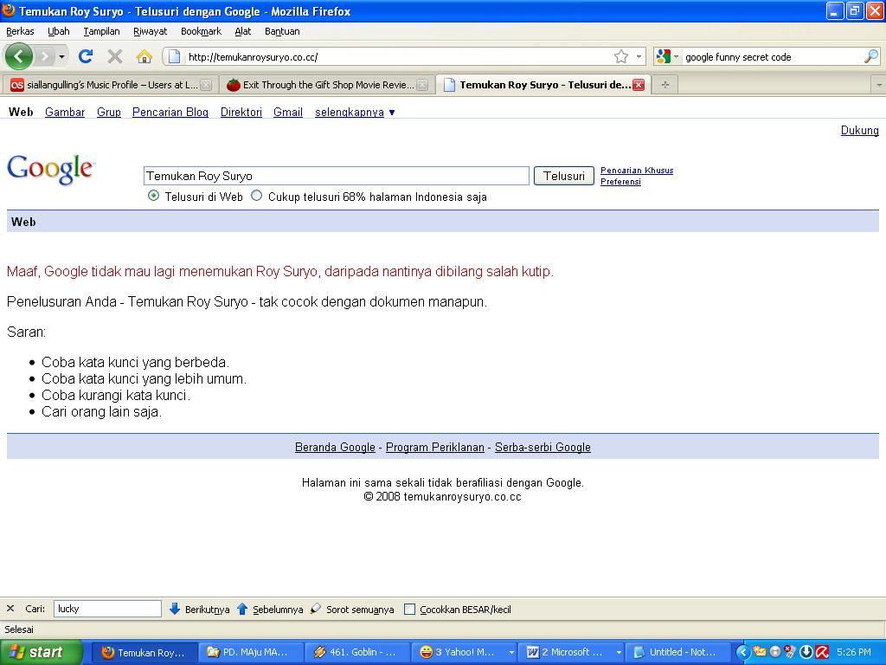
Task: Click the gray Stop loading X icon
Action: point(115,56)
